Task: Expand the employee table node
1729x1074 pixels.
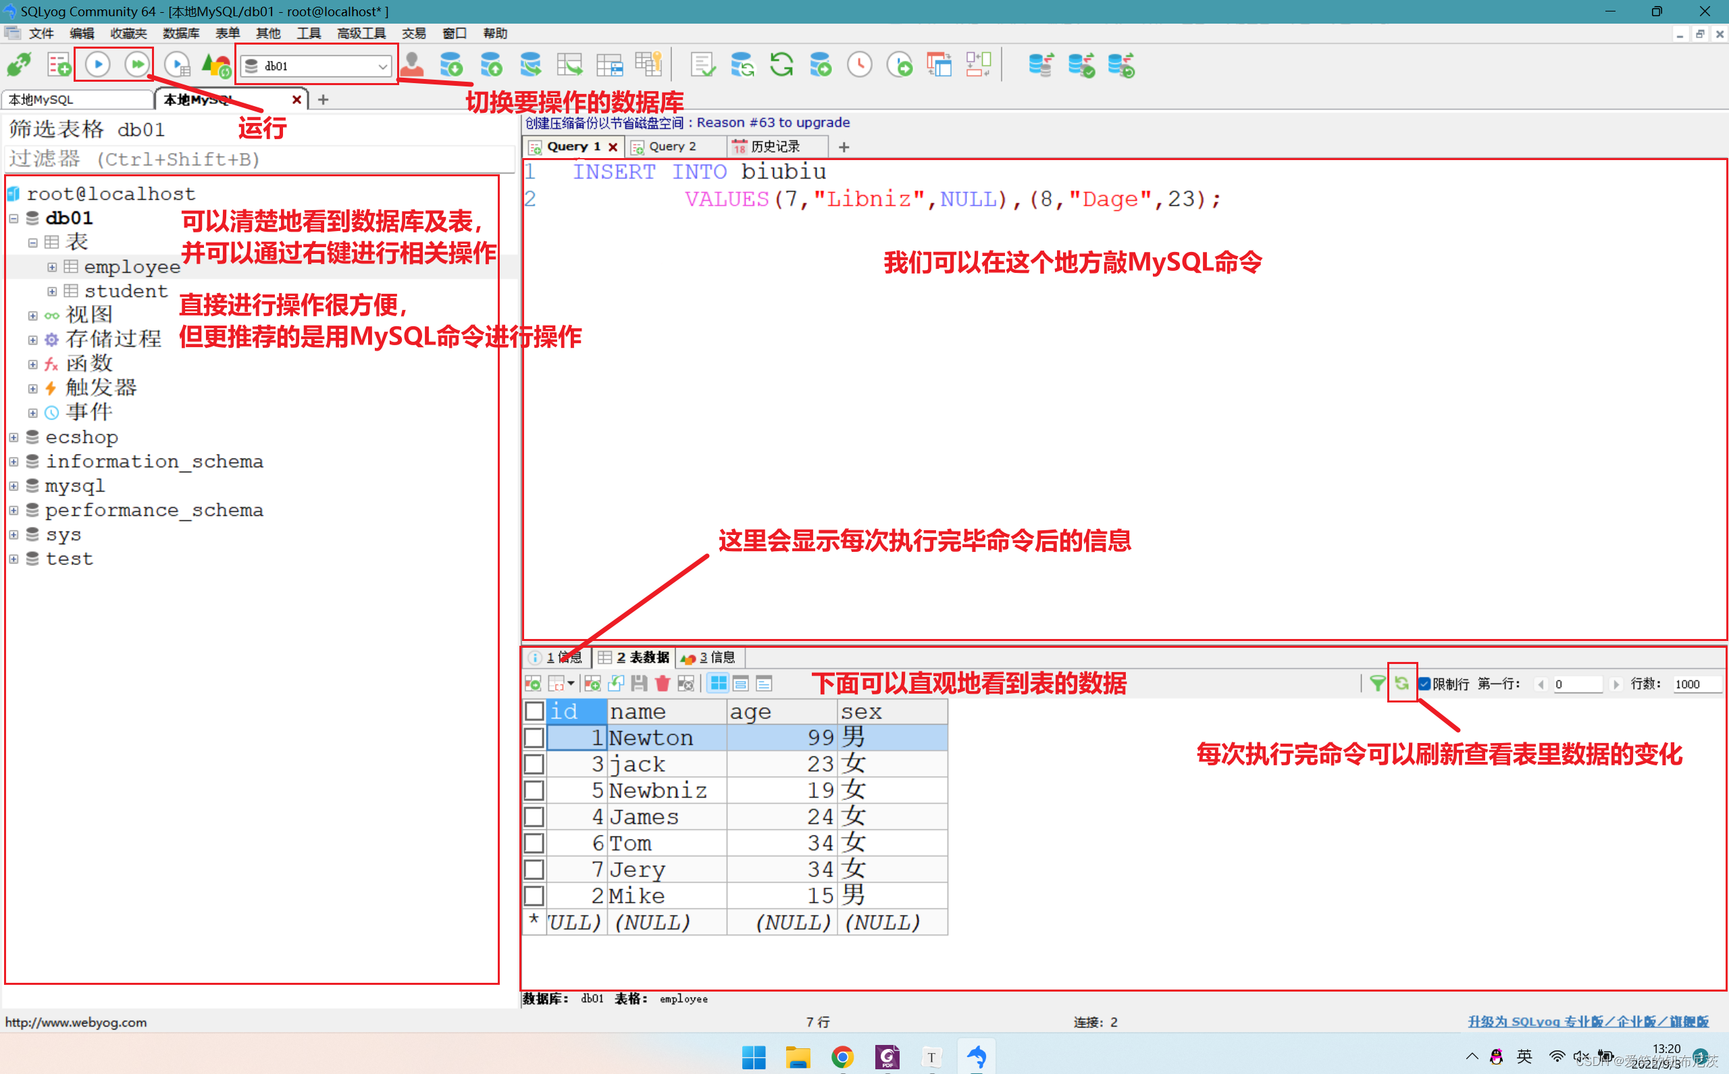Action: point(52,267)
